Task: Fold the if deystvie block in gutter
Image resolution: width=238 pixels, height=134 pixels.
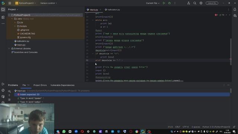Action: click(x=93, y=54)
